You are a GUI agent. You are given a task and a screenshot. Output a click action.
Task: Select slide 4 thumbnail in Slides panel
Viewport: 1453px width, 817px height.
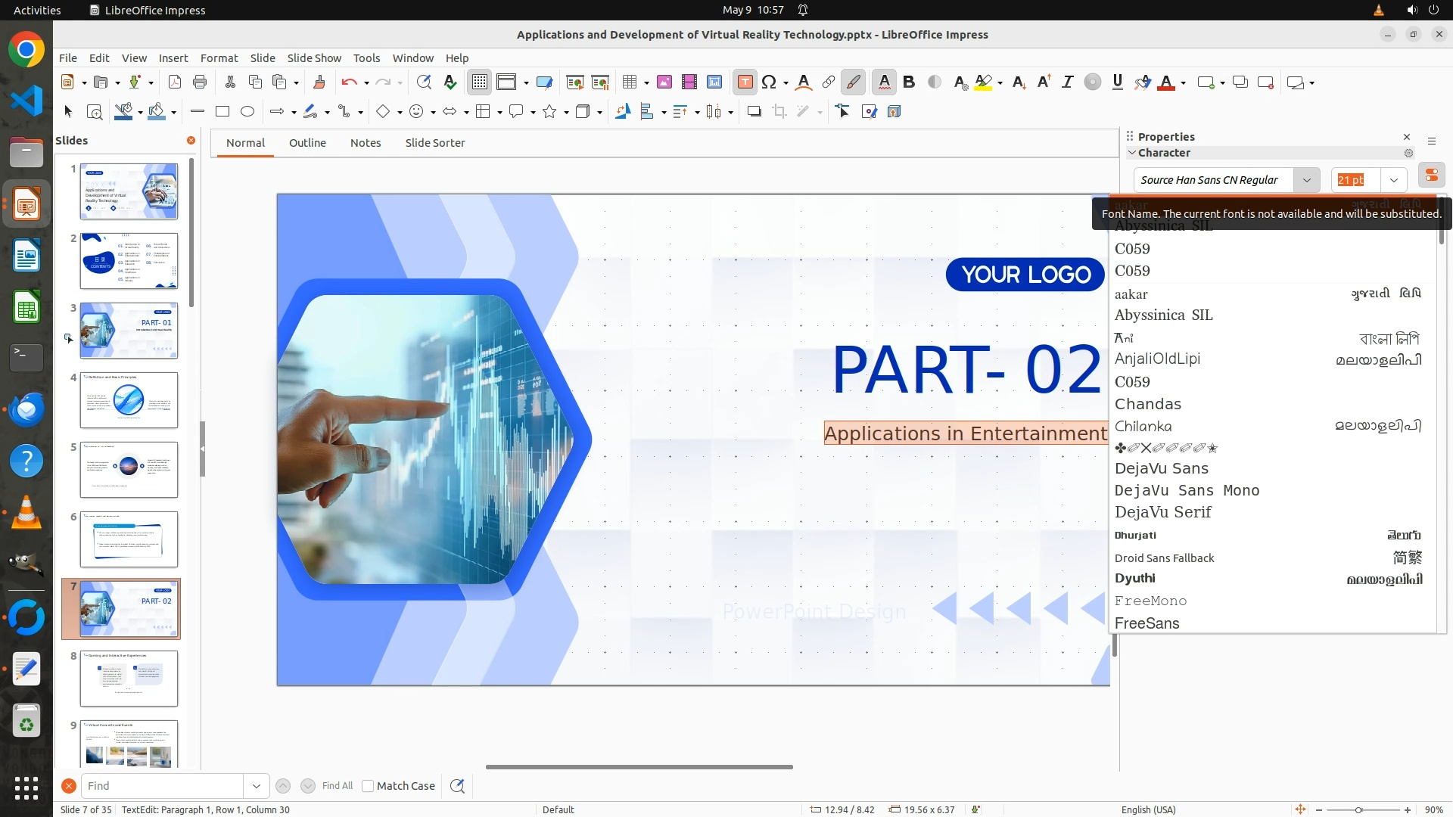tap(129, 400)
